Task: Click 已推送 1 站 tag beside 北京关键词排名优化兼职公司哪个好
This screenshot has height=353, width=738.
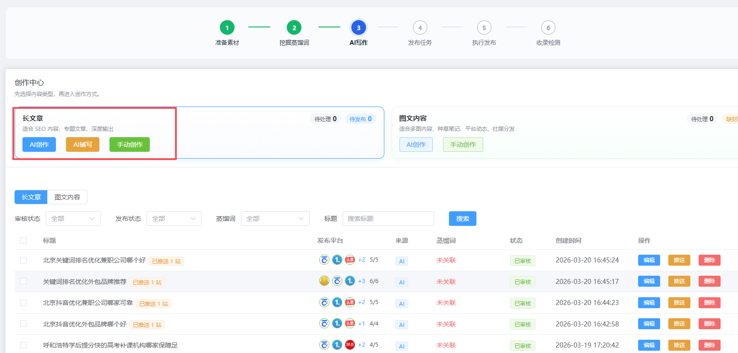Action: tap(166, 261)
